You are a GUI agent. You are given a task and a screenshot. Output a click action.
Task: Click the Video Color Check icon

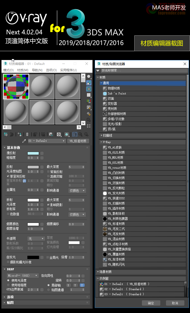[x=89, y=101]
